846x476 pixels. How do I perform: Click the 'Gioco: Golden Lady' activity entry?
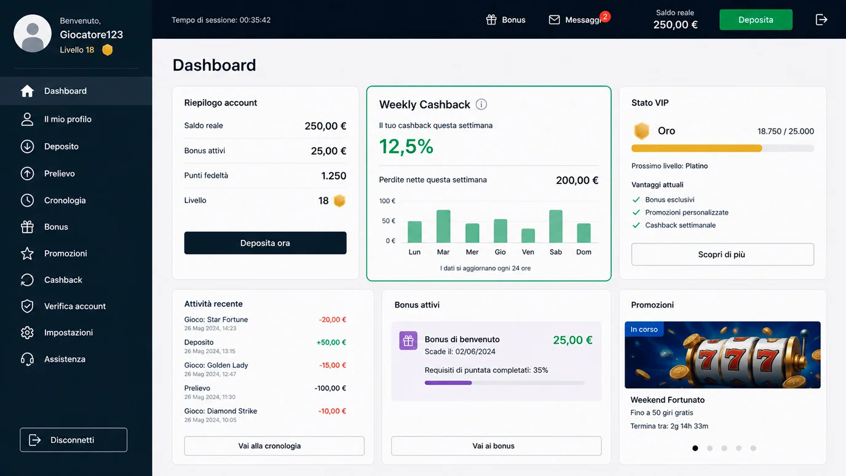tap(265, 369)
